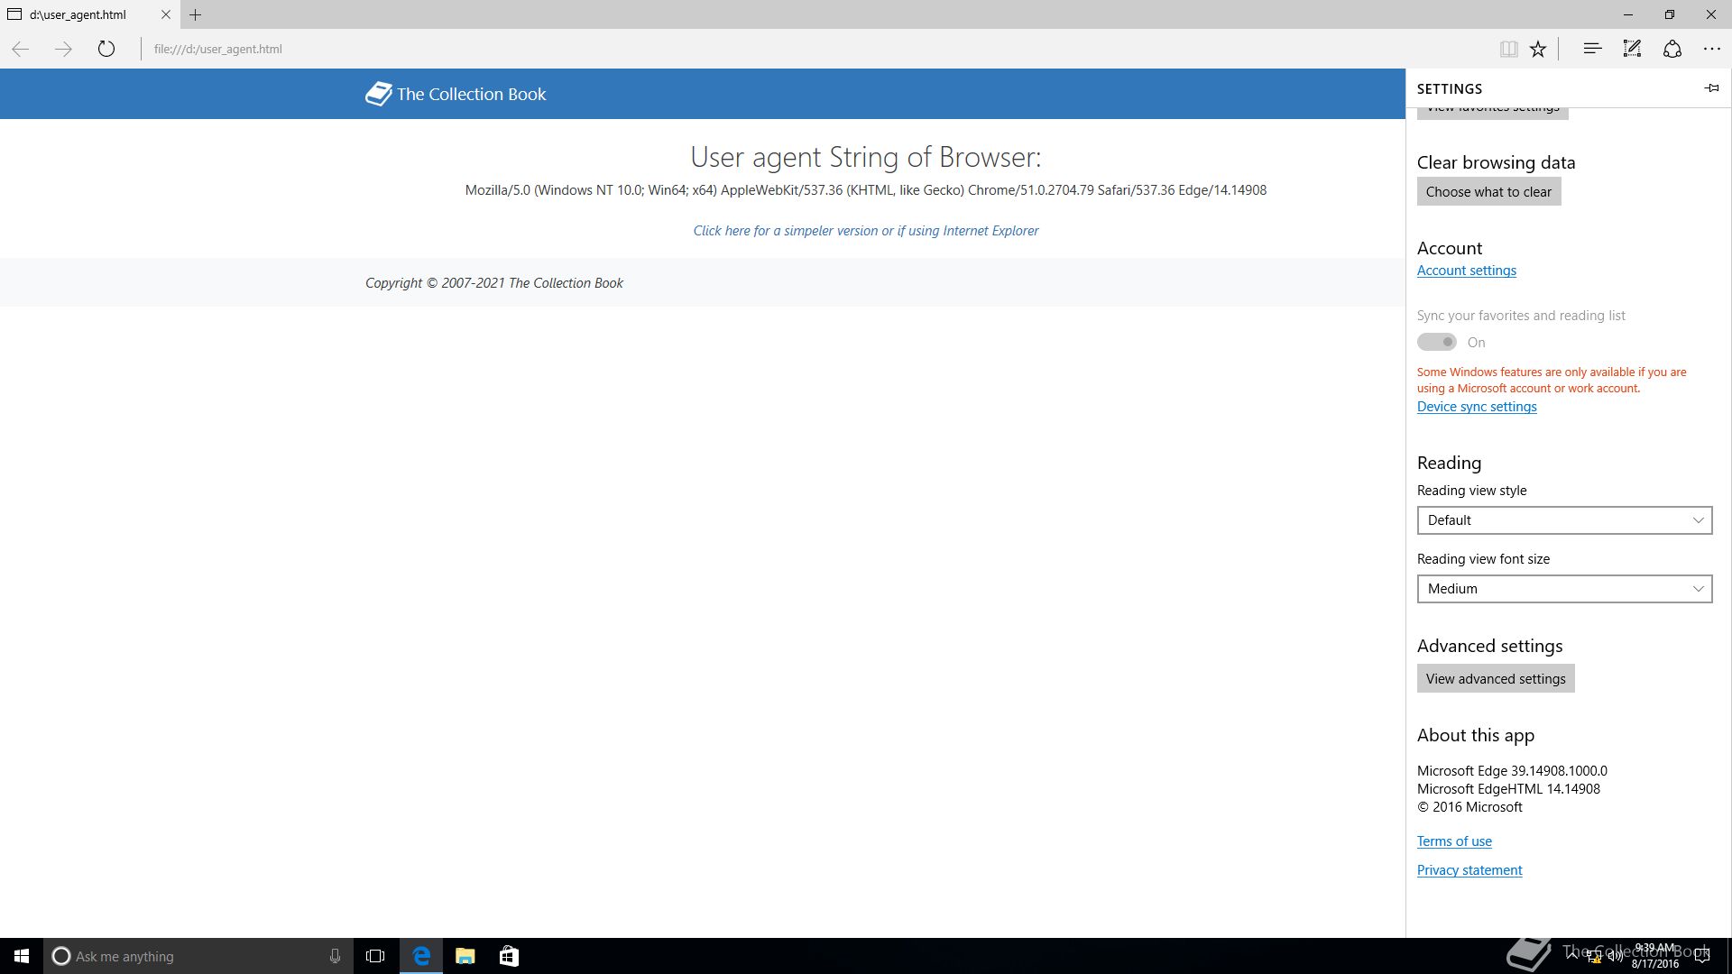Viewport: 1732px width, 974px height.
Task: Close the user_agent.html tab
Action: point(165,14)
